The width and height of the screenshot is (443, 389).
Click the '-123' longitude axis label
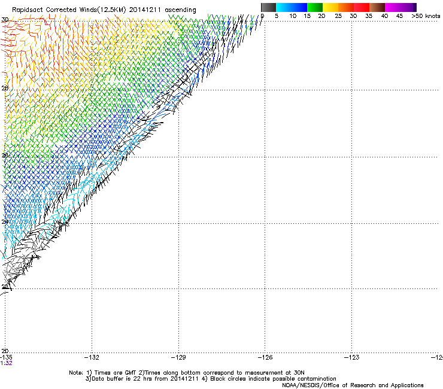(352, 357)
